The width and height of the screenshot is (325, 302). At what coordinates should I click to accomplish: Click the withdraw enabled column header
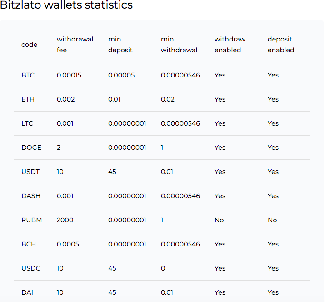[x=230, y=45]
